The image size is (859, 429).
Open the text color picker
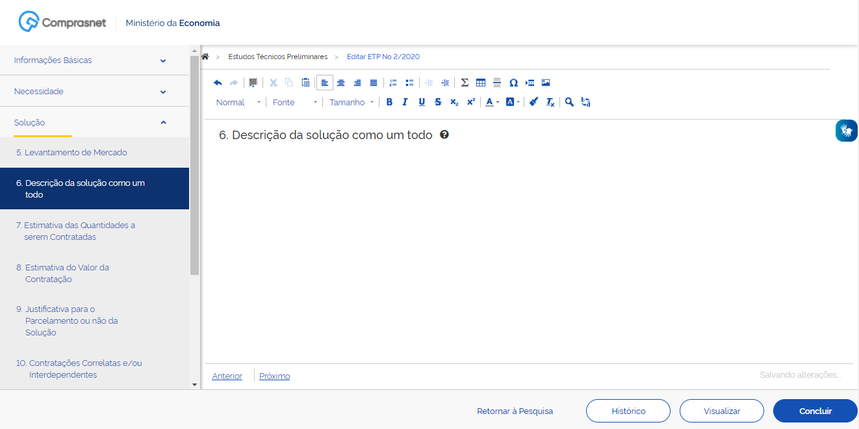(x=492, y=102)
